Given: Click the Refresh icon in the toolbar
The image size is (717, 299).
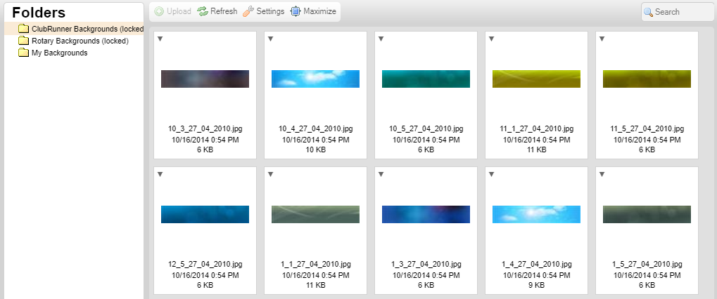Looking at the screenshot, I should 203,12.
